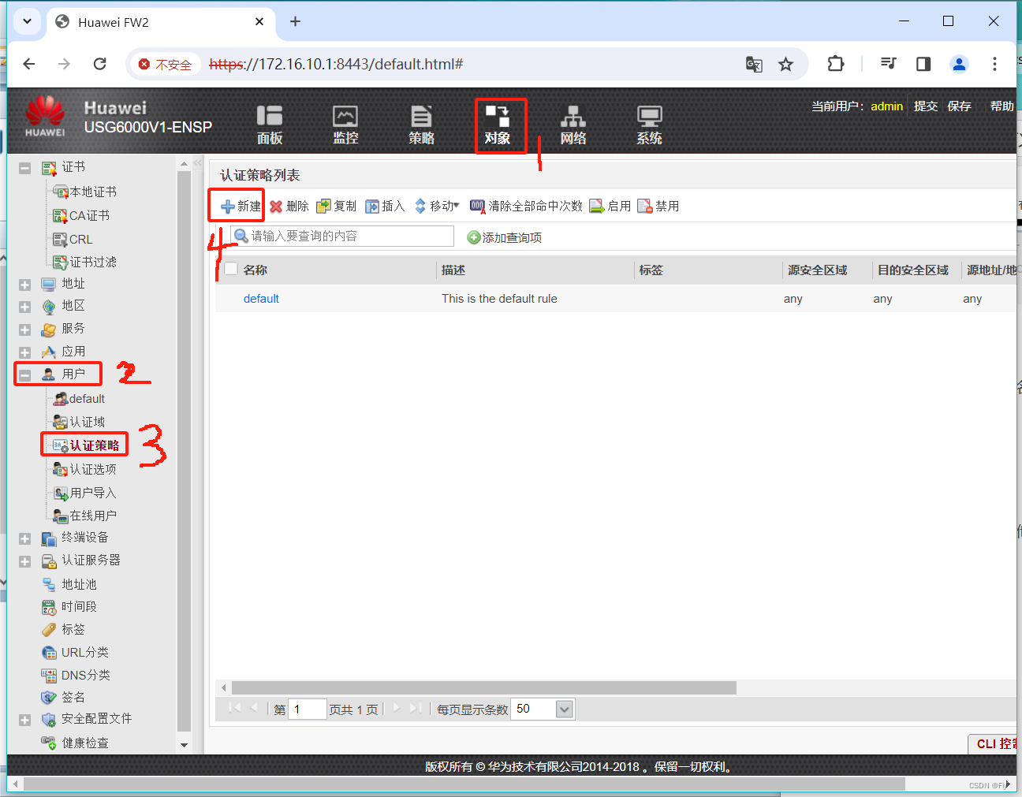Expand the 地址 address tree node
The image size is (1022, 797).
[24, 285]
